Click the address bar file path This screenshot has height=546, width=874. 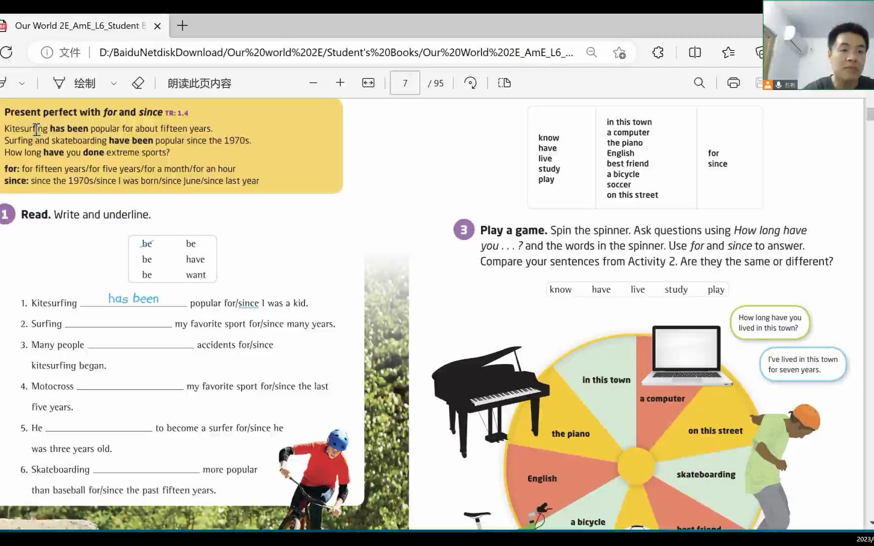(x=336, y=53)
